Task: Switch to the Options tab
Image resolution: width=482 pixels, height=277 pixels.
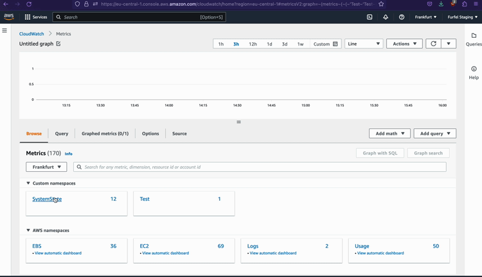Action: click(150, 133)
